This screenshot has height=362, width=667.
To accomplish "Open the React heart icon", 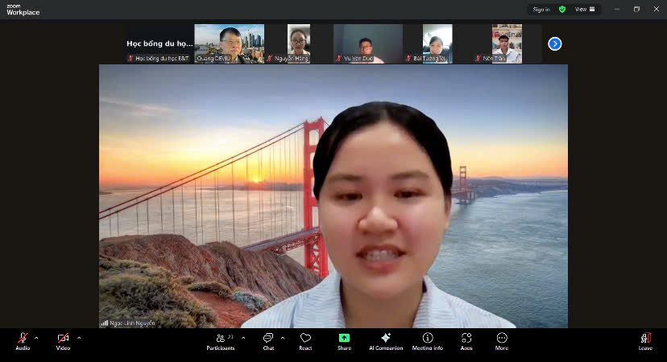I will (x=305, y=339).
